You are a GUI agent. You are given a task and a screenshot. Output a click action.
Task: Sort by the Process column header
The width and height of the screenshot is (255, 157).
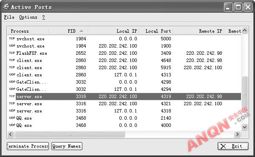coord(28,31)
